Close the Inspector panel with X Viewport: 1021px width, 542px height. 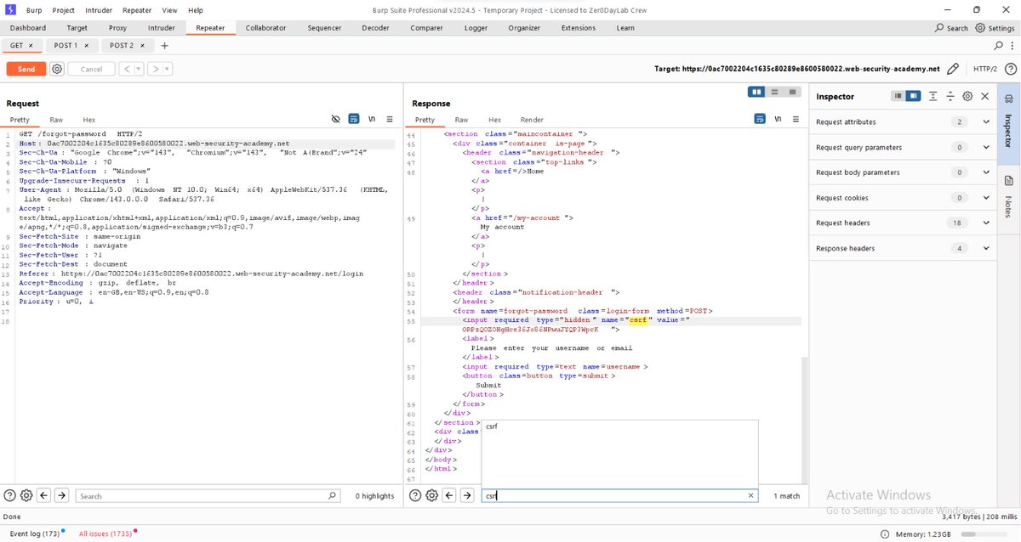click(x=985, y=96)
